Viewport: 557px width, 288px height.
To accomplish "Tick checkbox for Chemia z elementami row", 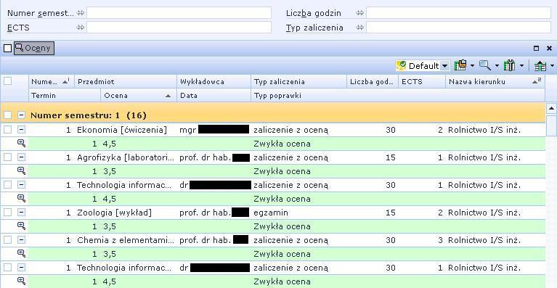I will (7, 240).
